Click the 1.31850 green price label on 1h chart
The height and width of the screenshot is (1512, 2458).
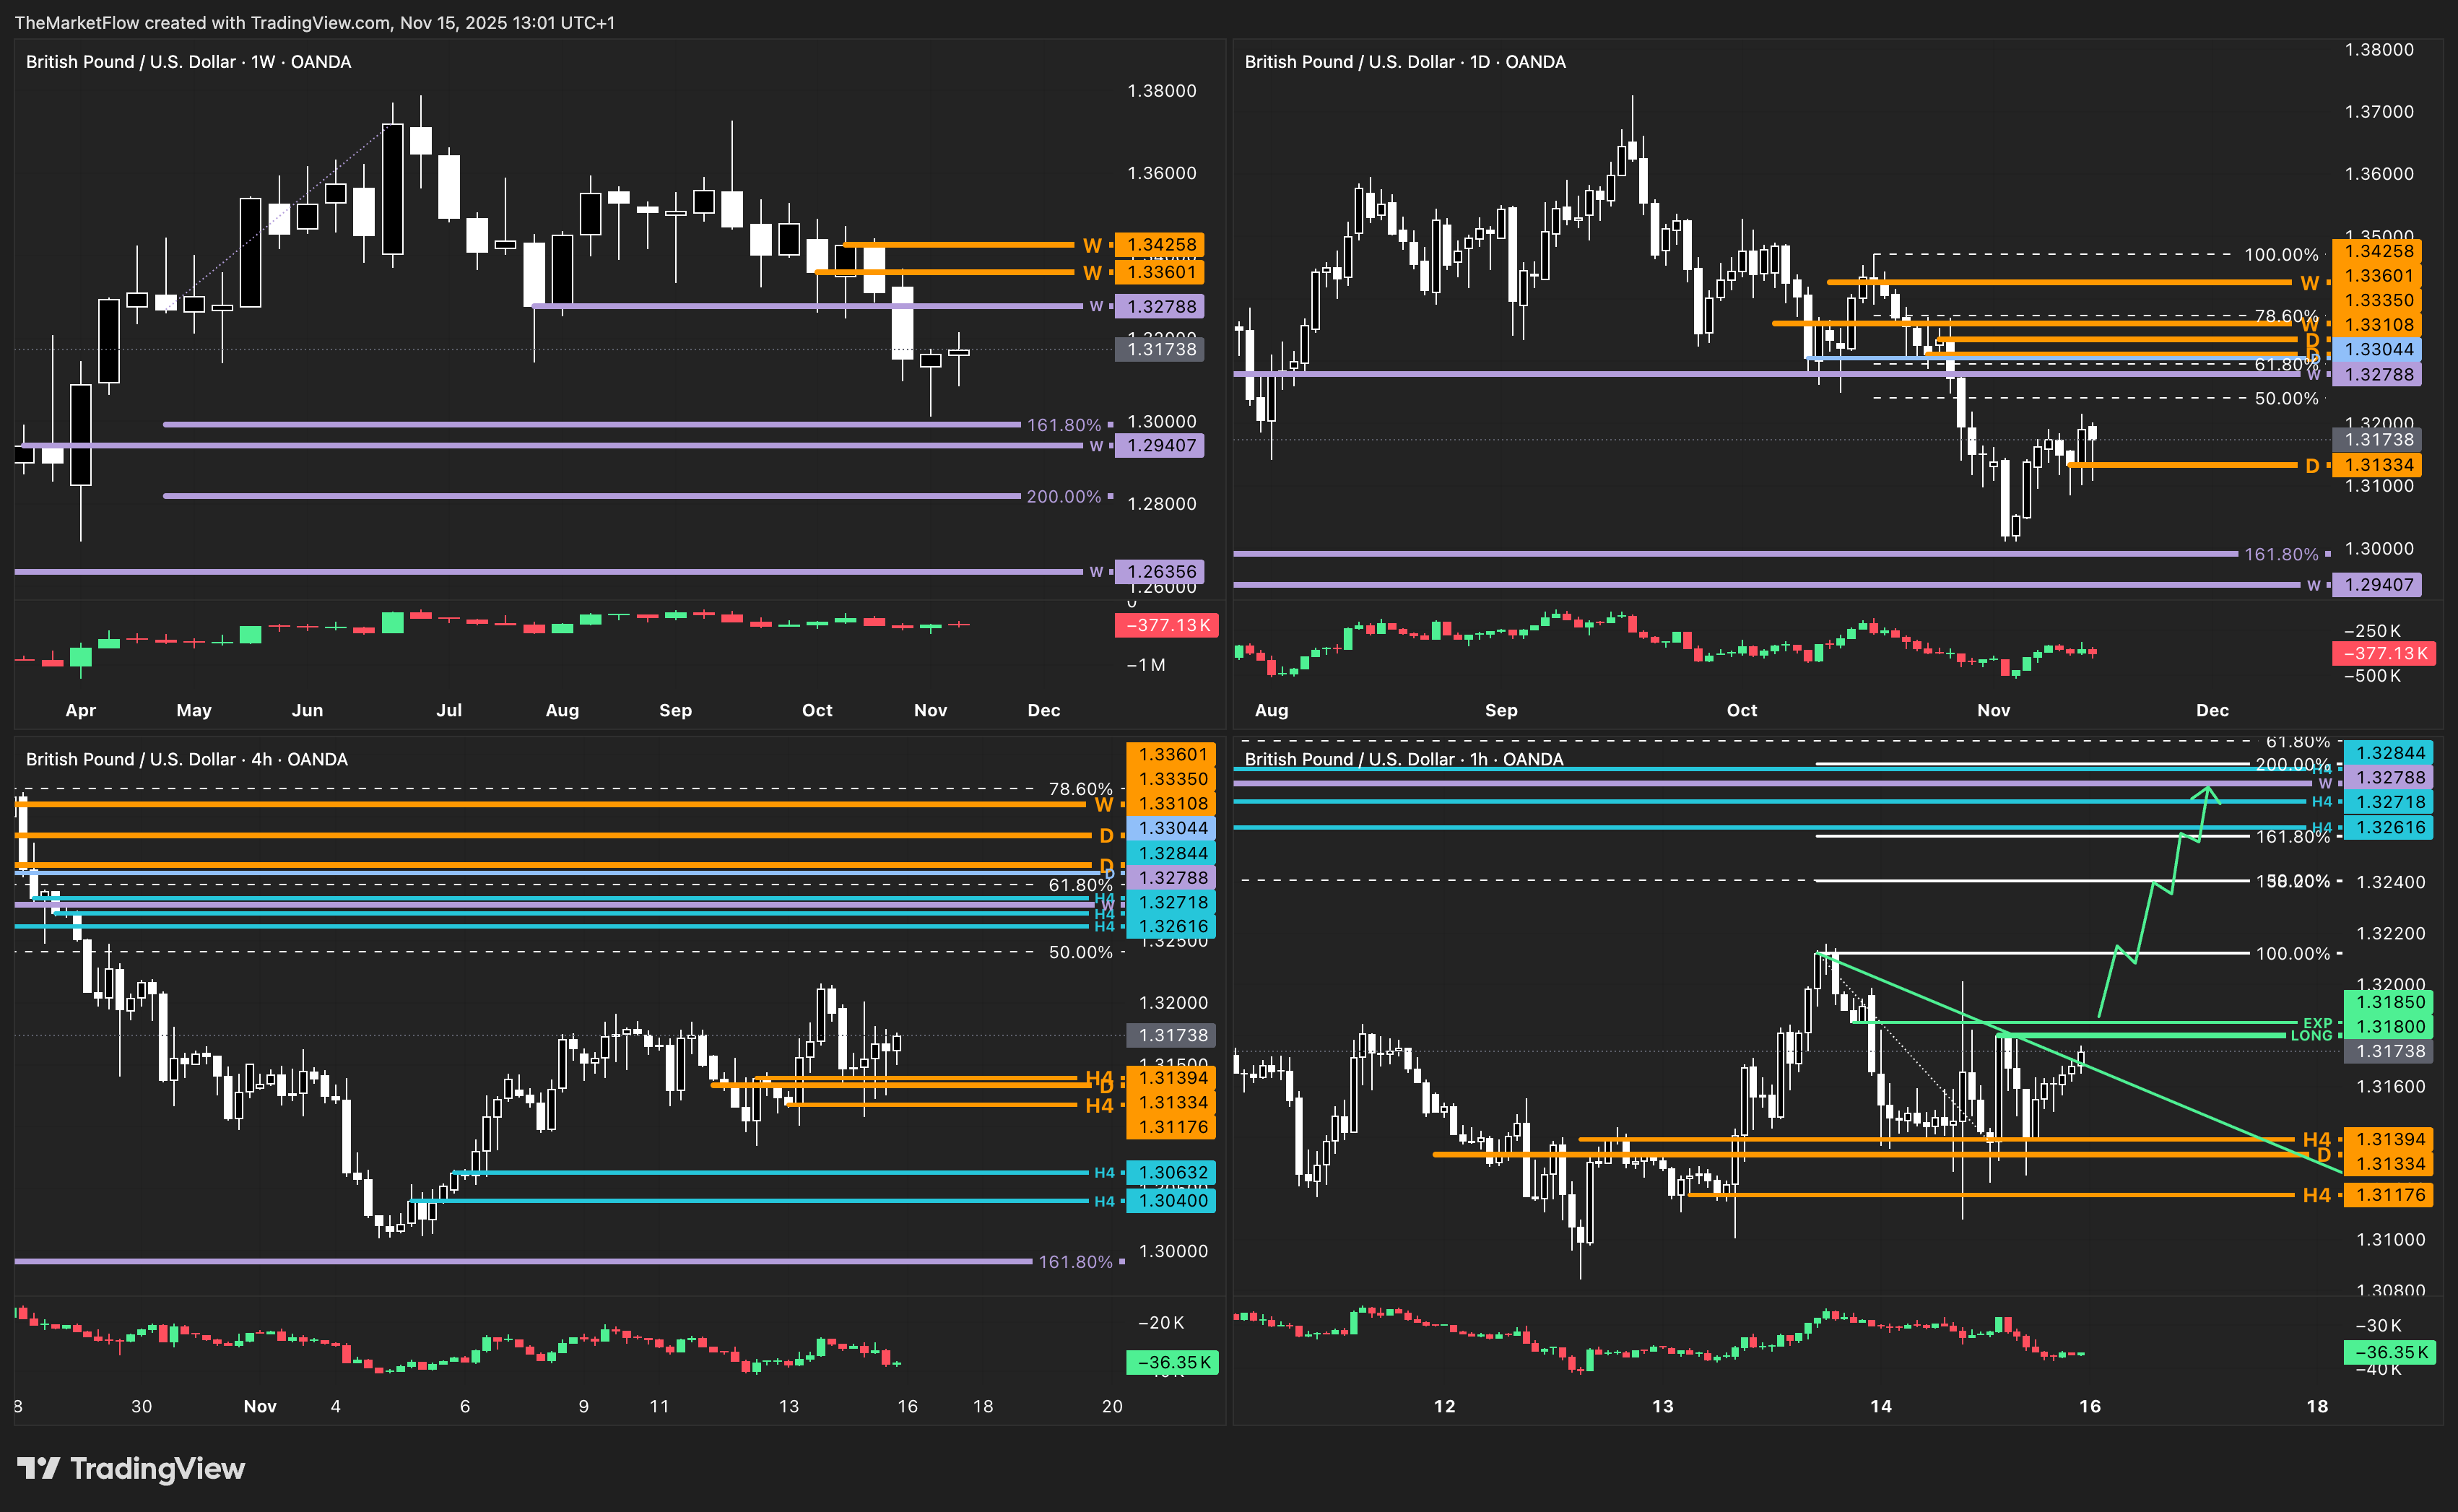tap(2389, 1002)
